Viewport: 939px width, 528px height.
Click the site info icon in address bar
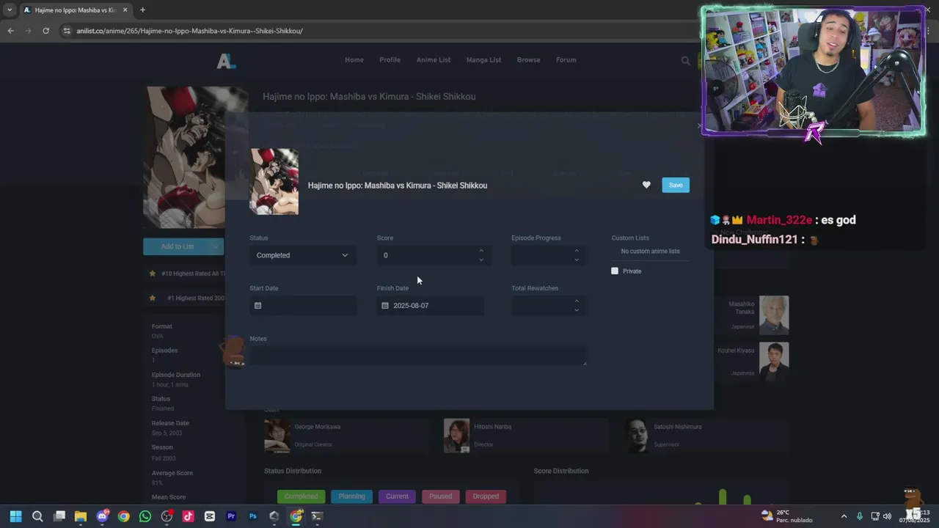coord(67,31)
